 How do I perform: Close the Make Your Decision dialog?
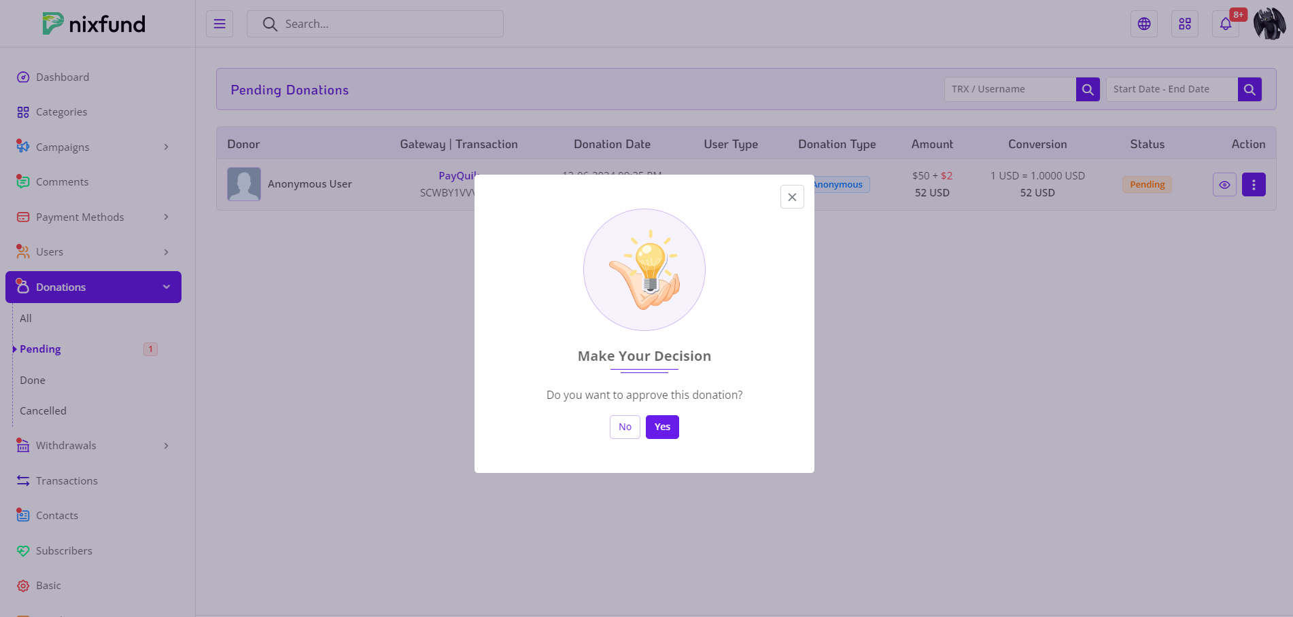tap(792, 197)
